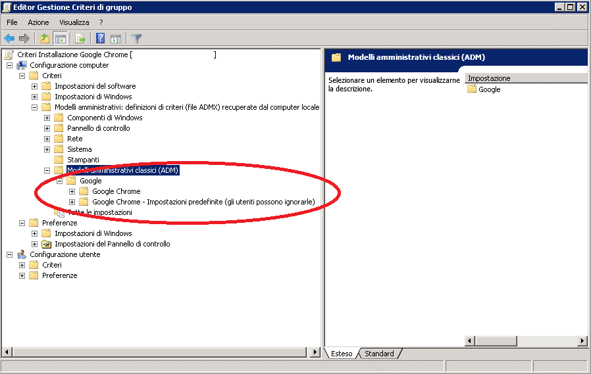Click Google entry in the right pane list

[x=489, y=89]
